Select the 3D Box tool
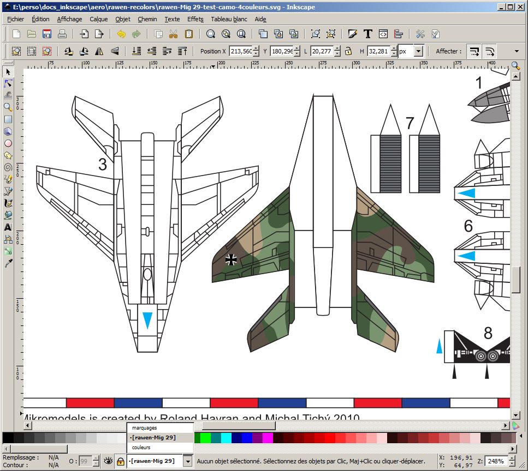528x471 pixels. [8, 131]
